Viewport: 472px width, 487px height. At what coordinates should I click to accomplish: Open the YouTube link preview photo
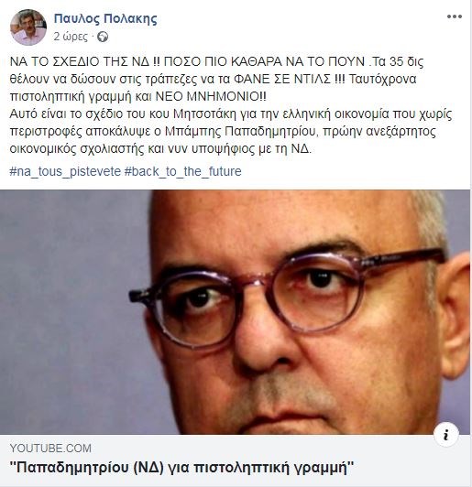235,312
